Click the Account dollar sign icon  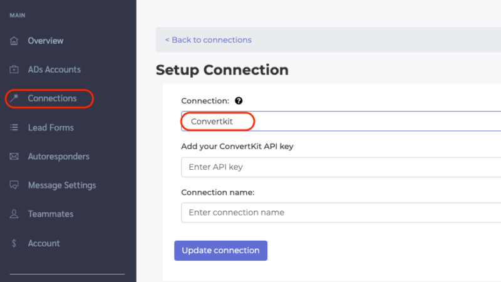coord(14,243)
